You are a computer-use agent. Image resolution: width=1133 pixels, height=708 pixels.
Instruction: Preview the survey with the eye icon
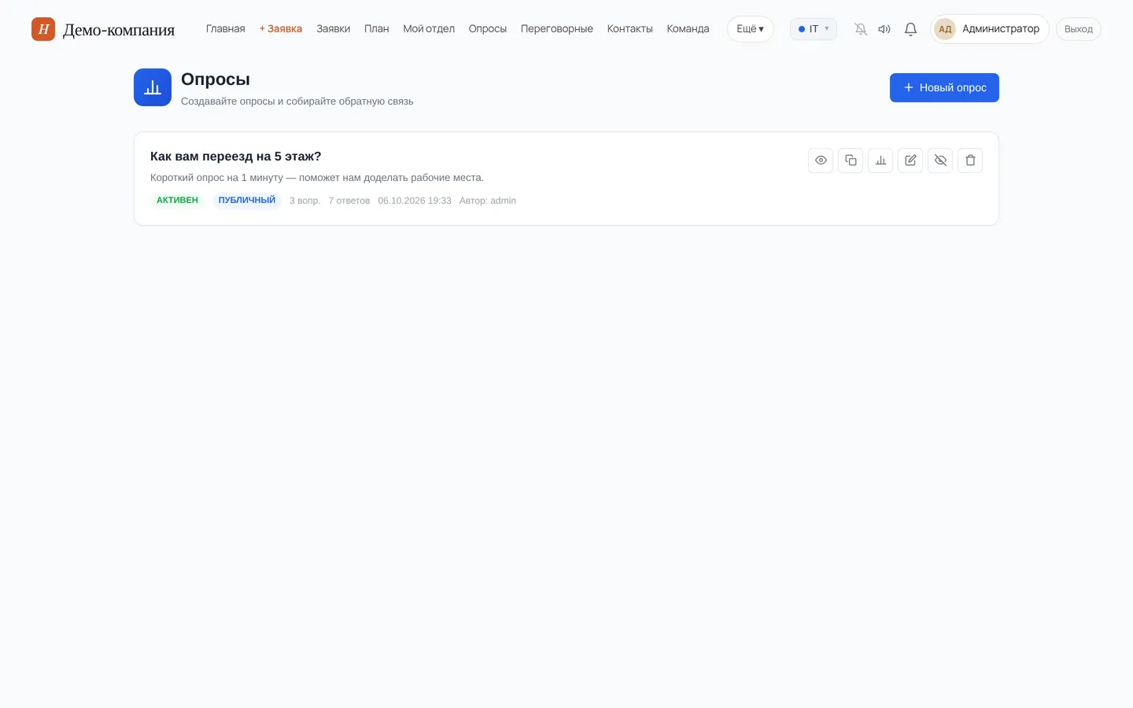pyautogui.click(x=821, y=160)
